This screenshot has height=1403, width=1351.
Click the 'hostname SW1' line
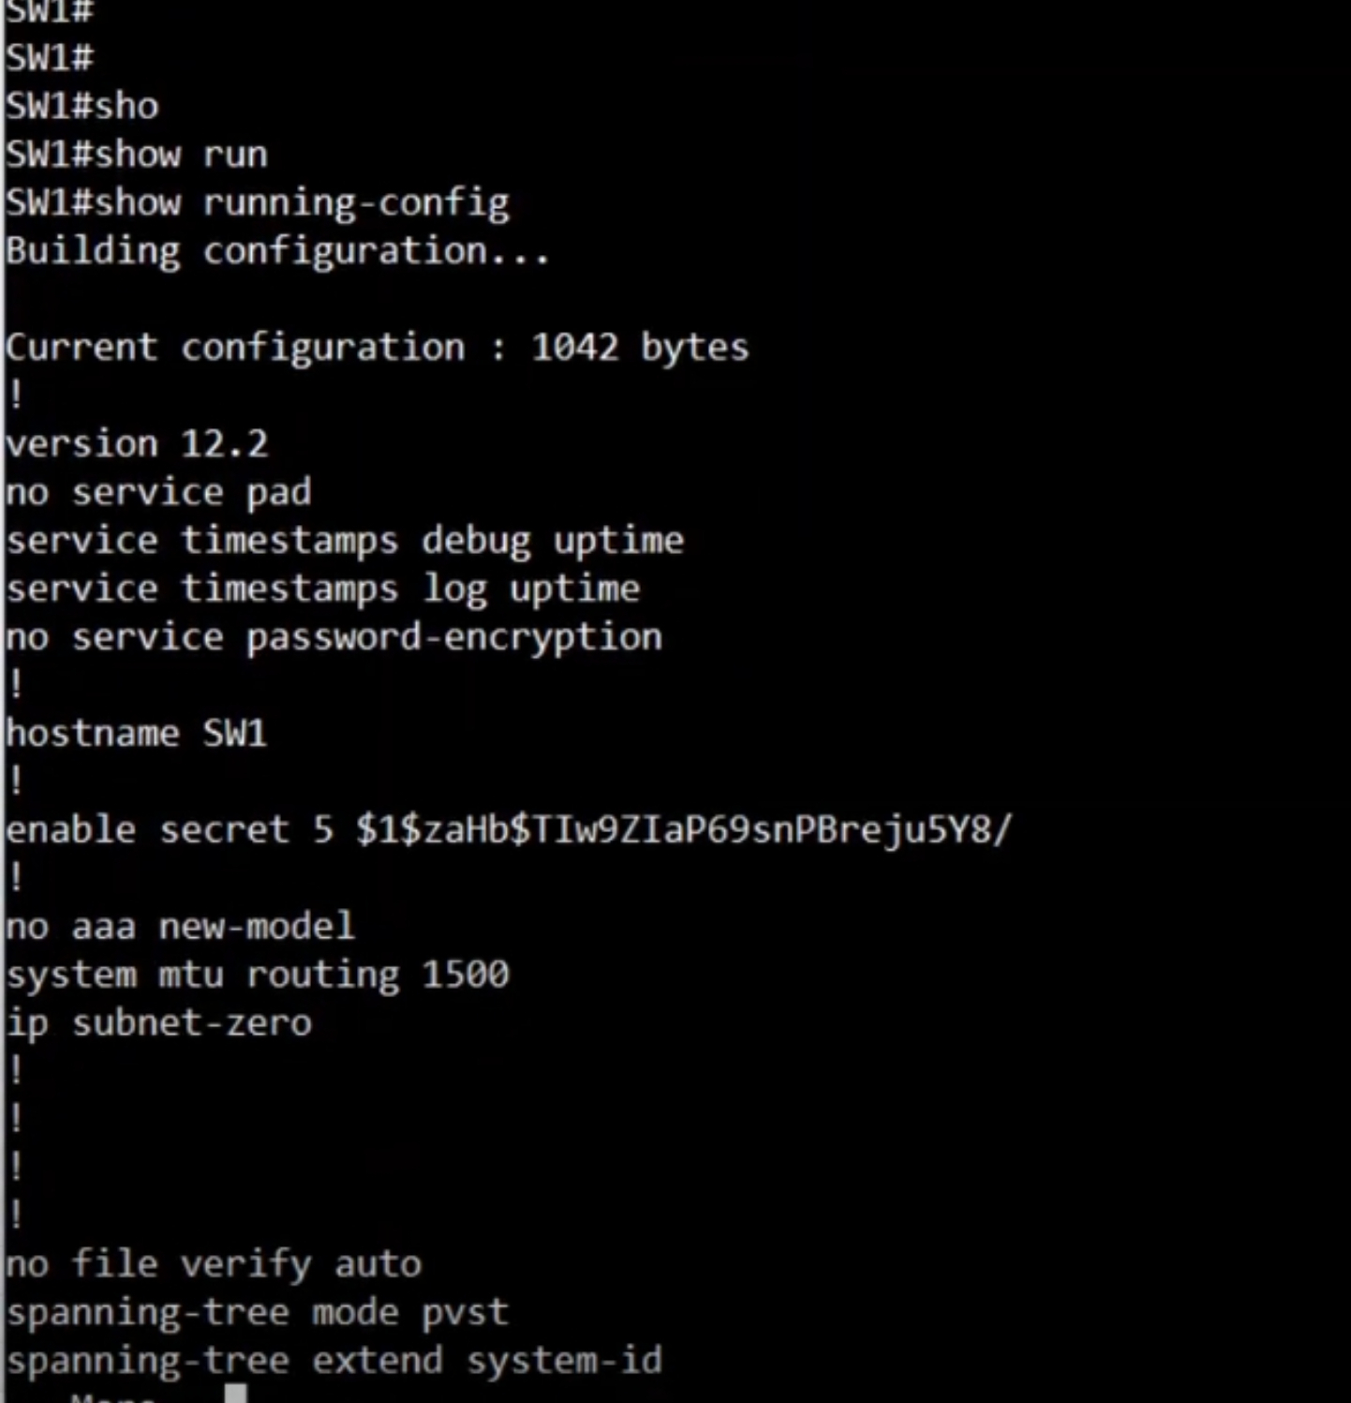click(137, 733)
